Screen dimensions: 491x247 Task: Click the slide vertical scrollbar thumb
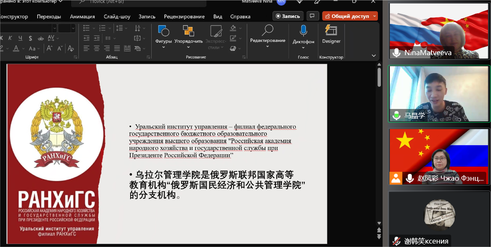(379, 77)
